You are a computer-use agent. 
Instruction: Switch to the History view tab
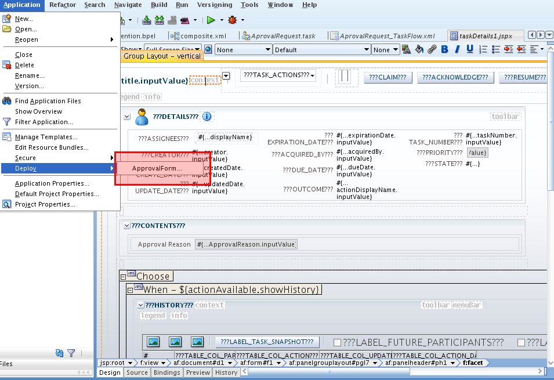(x=226, y=372)
